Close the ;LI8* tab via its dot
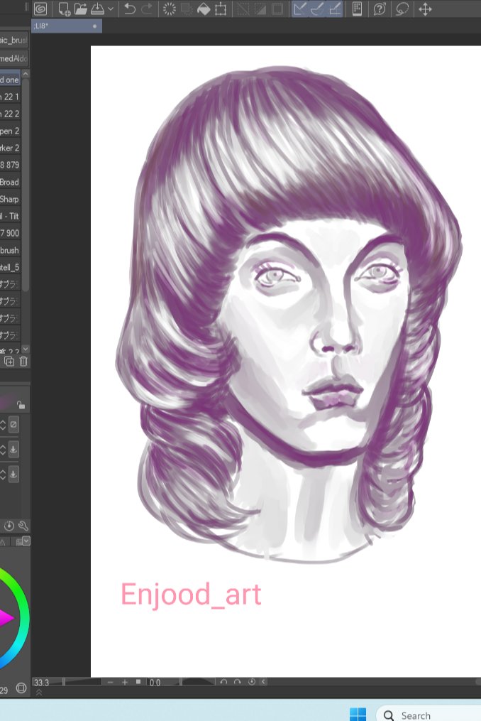Screen dimensions: 481x721 [94, 26]
